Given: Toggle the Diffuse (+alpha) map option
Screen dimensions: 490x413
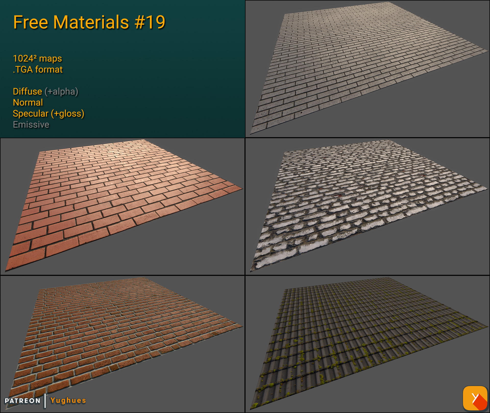Looking at the screenshot, I should (45, 92).
